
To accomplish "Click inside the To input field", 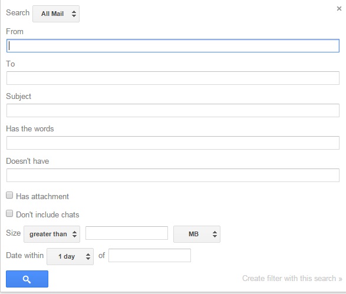I will (173, 78).
